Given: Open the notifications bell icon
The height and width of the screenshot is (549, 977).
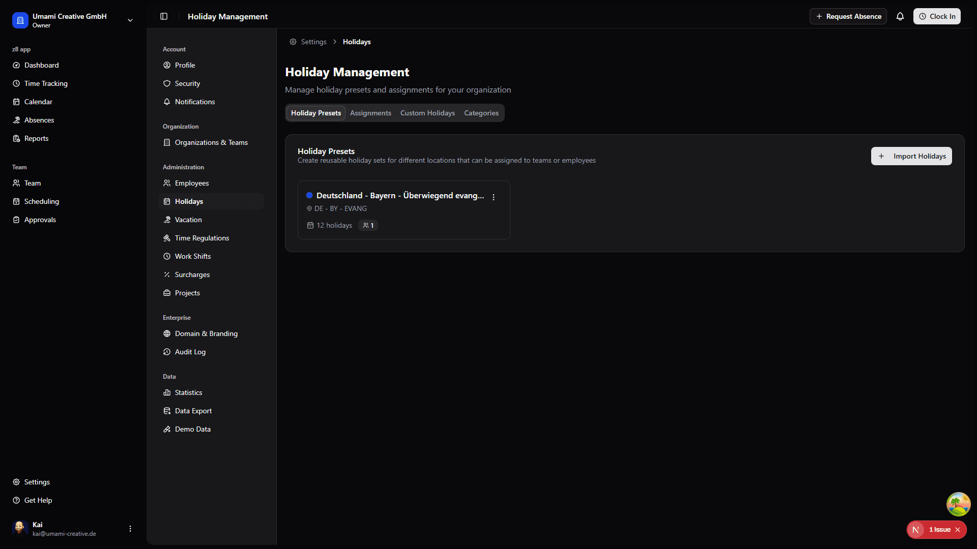Looking at the screenshot, I should pyautogui.click(x=900, y=16).
